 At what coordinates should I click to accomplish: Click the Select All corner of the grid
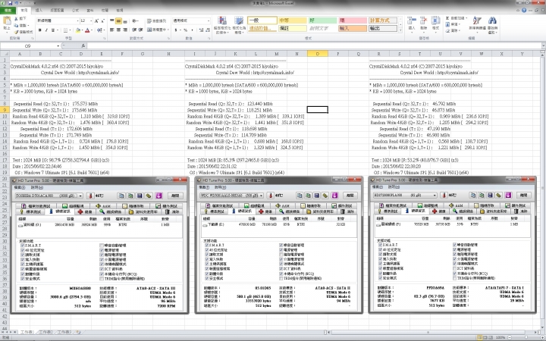[x=5, y=54]
